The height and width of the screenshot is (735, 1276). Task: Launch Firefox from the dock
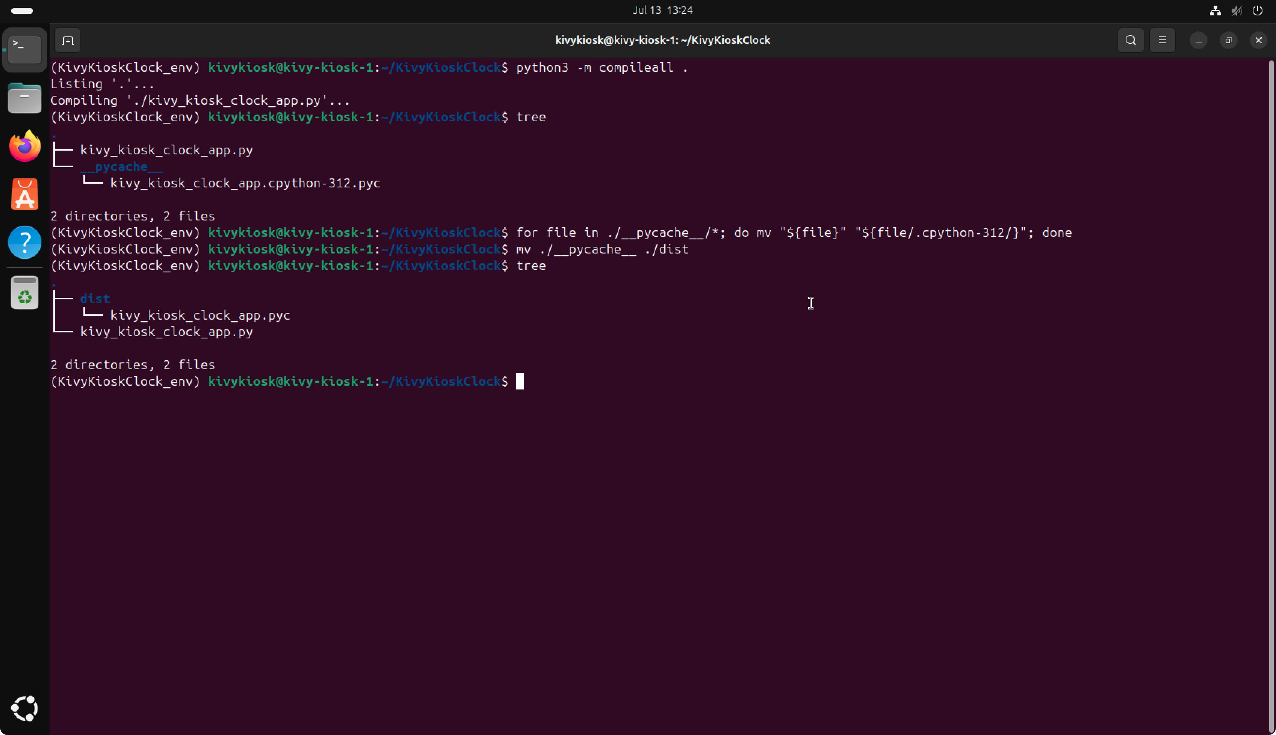coord(25,146)
